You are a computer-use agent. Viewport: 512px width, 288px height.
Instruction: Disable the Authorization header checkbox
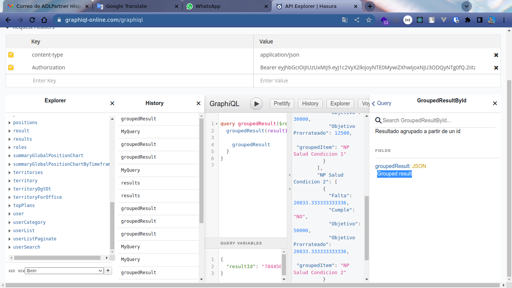pyautogui.click(x=11, y=67)
